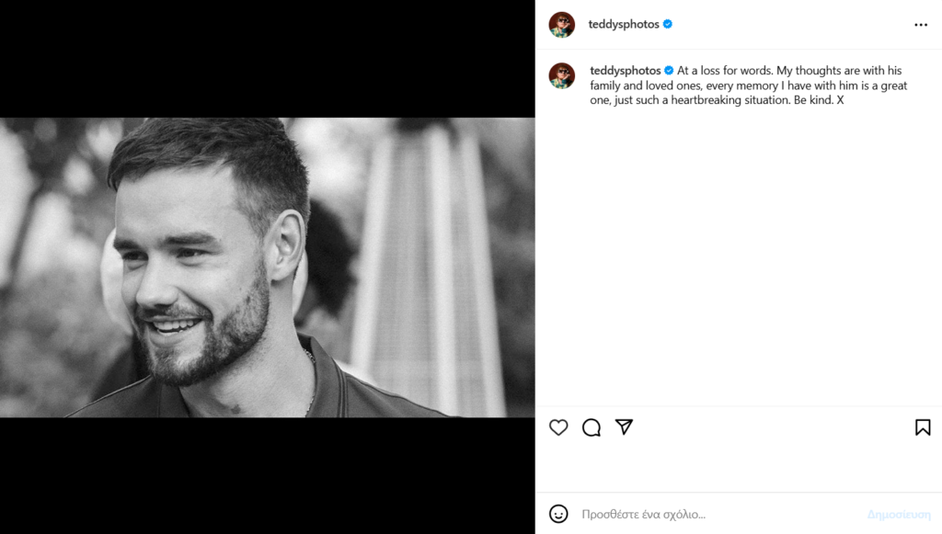
Task: Share the post using the paper plane icon
Action: pyautogui.click(x=624, y=427)
